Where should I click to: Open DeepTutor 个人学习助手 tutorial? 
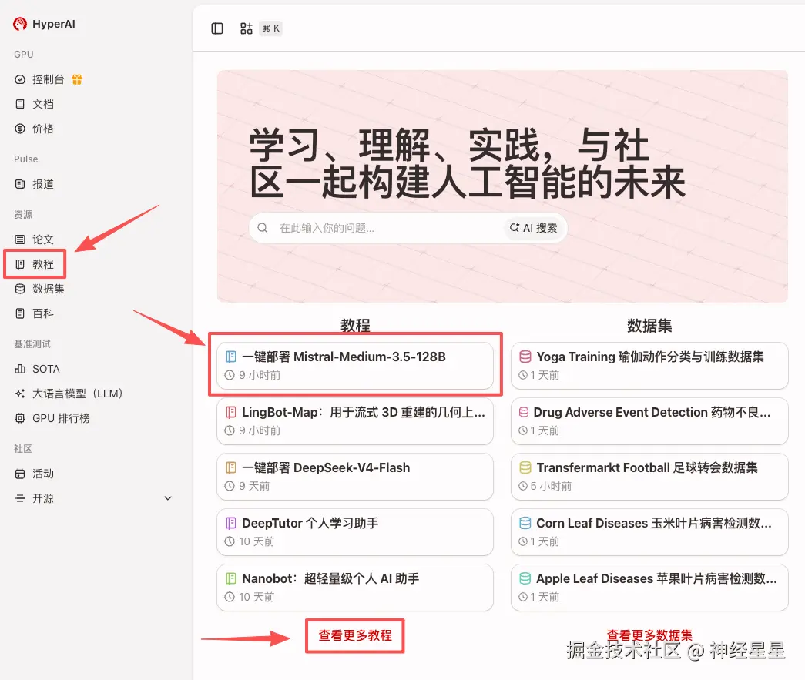pyautogui.click(x=355, y=532)
